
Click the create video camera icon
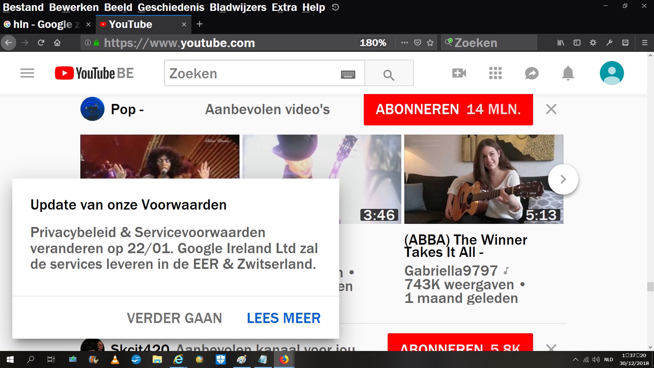459,73
